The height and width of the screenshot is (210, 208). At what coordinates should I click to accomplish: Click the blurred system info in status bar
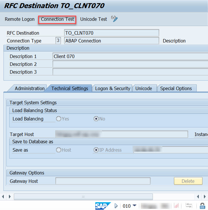coord(156,206)
